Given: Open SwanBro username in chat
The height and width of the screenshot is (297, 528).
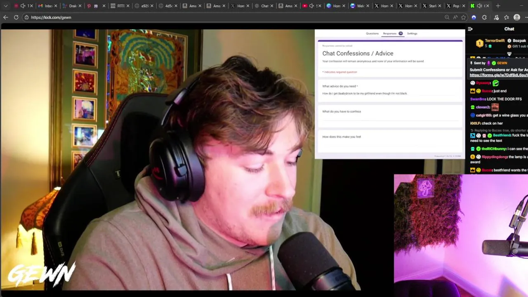Looking at the screenshot, I should click(478, 99).
